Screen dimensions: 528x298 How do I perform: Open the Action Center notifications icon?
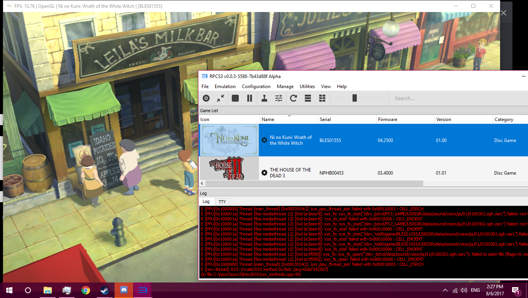(x=516, y=290)
